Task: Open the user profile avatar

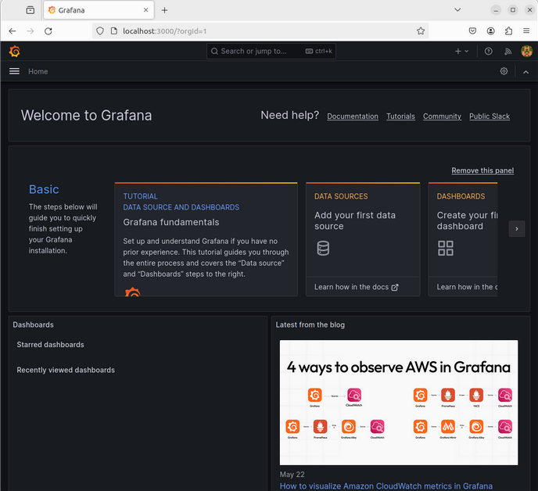Action: pos(527,51)
